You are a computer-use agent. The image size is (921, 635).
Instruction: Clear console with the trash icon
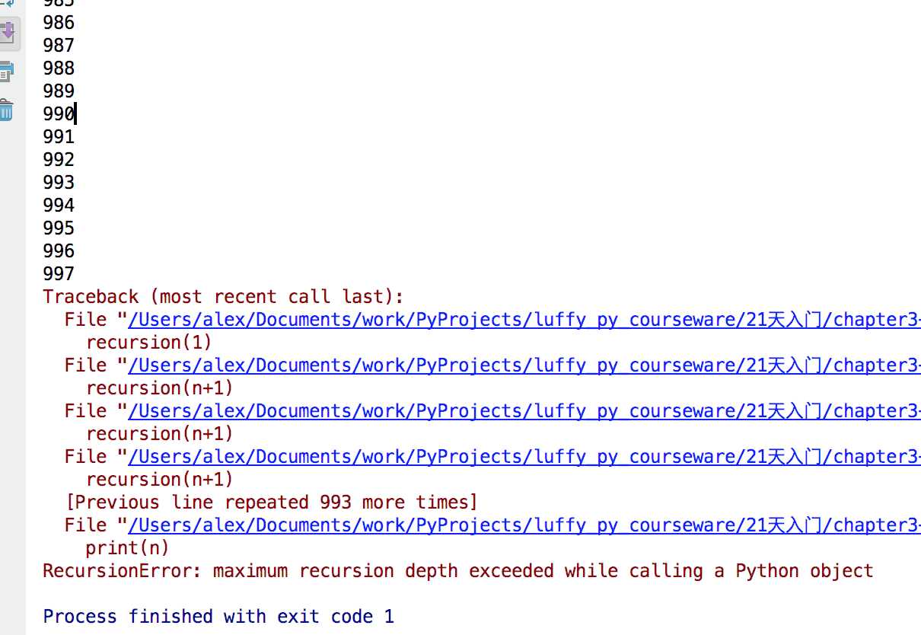7,111
